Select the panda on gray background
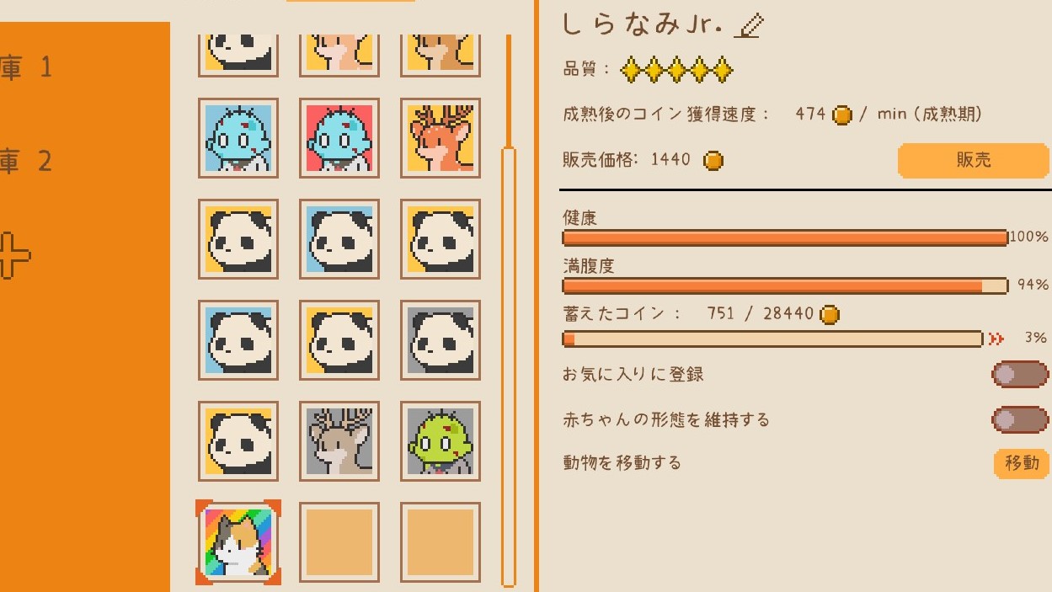 point(441,340)
